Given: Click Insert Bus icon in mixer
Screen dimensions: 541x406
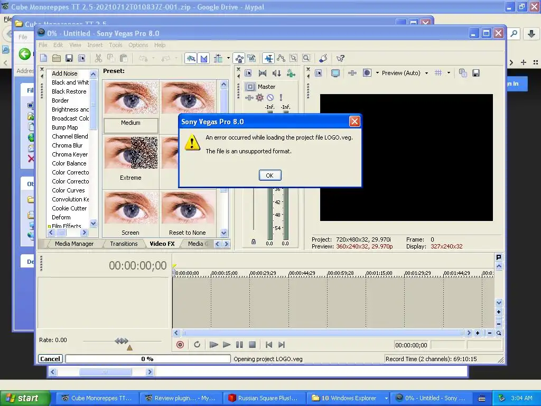Looking at the screenshot, I should pyautogui.click(x=291, y=73).
